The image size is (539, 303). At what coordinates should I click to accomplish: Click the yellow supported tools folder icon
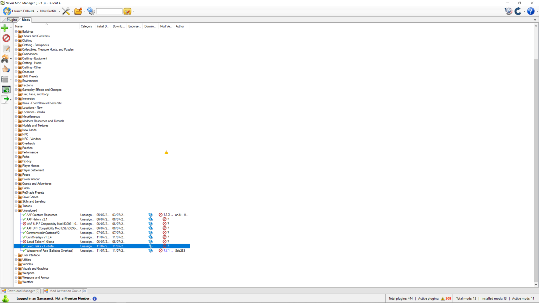coord(127,11)
